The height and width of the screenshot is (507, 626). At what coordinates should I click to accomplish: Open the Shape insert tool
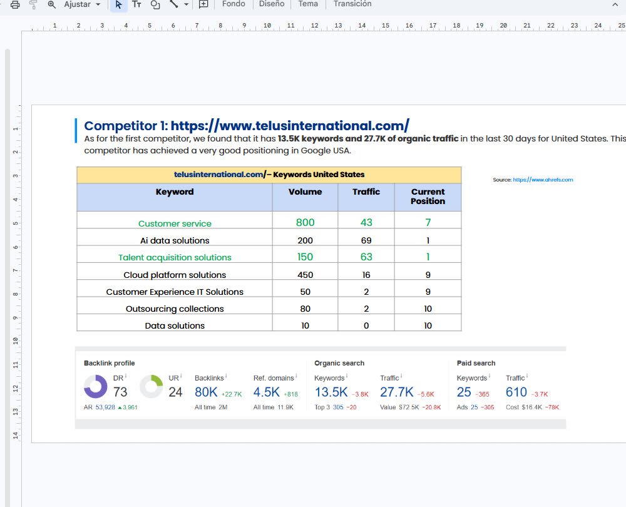(x=155, y=4)
